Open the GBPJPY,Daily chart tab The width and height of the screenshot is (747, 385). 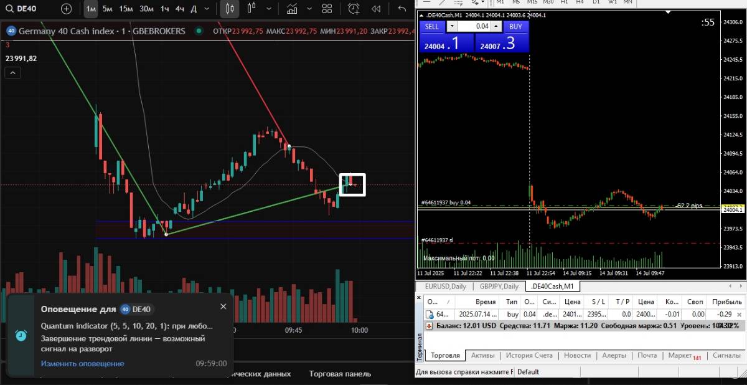click(499, 287)
